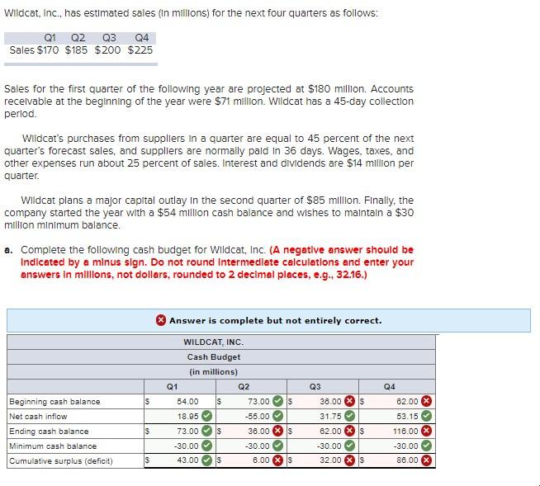Click the 'Net cash inflow' row label
Viewport: 540px width, 486px height.
38,416
